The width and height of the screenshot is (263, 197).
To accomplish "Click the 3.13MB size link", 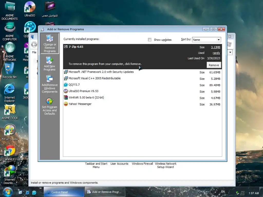I will [215, 47].
